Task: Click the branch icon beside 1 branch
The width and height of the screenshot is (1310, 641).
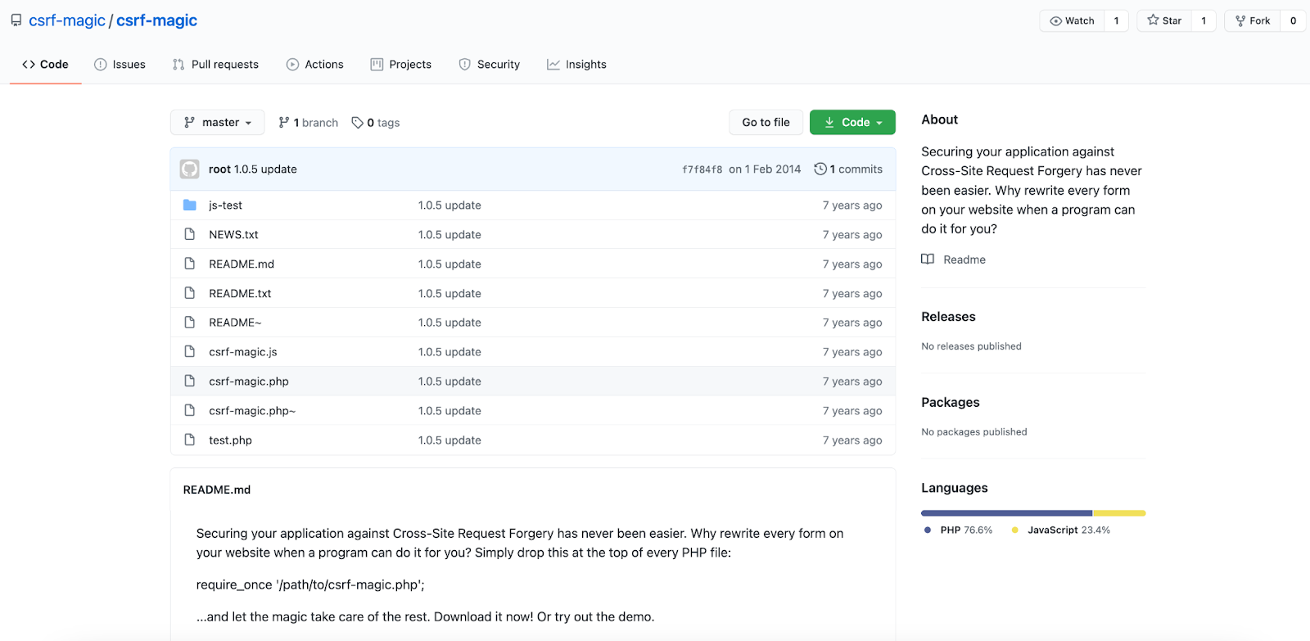Action: coord(284,123)
